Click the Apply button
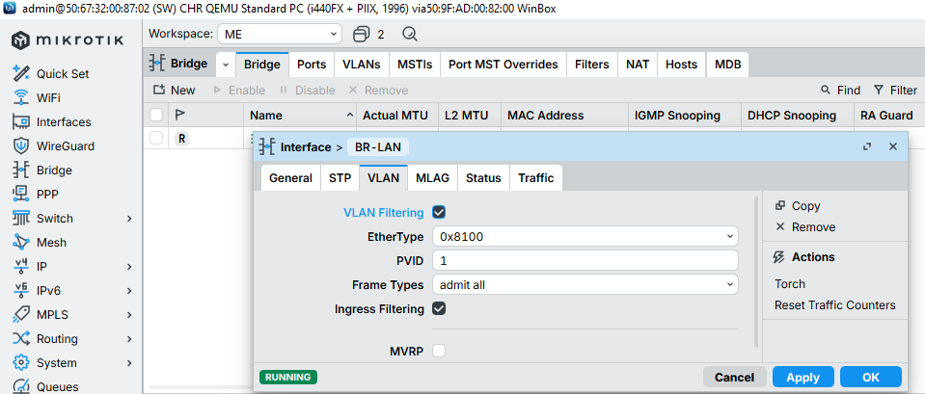 click(803, 378)
